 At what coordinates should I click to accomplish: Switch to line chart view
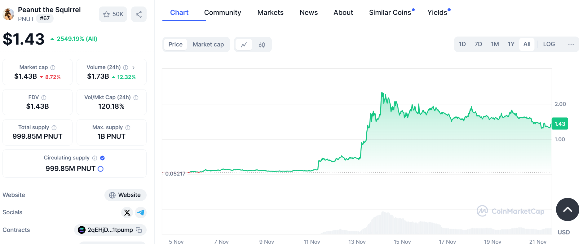tap(244, 45)
